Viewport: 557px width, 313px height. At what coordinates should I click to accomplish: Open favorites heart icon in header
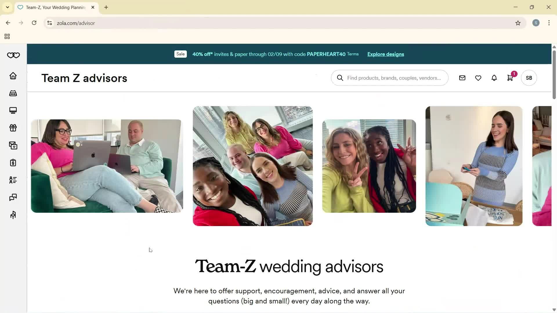coord(478,78)
